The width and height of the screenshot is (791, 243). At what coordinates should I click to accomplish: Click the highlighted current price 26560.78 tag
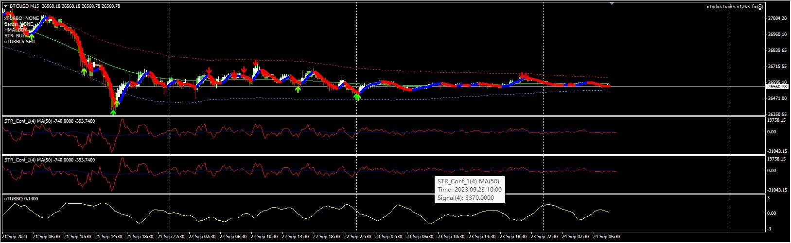[x=776, y=87]
